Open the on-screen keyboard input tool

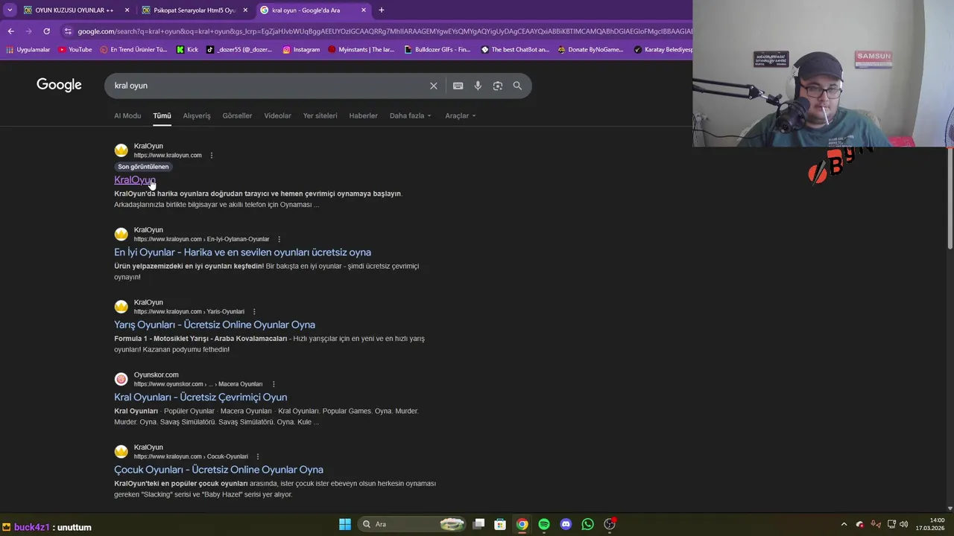pyautogui.click(x=458, y=86)
